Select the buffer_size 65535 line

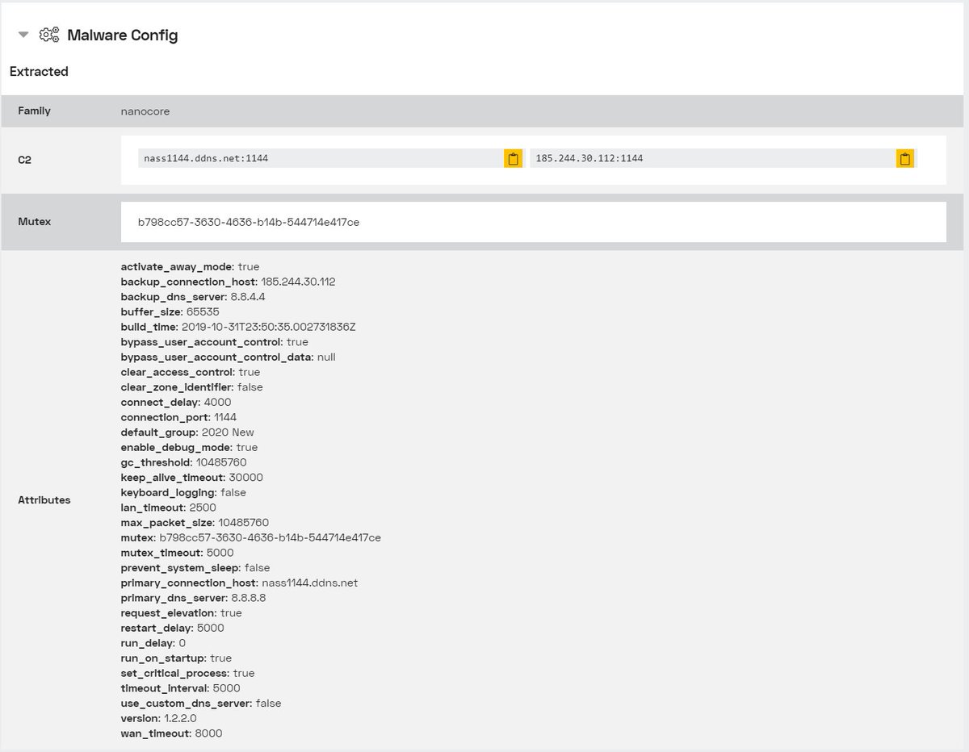(x=170, y=311)
